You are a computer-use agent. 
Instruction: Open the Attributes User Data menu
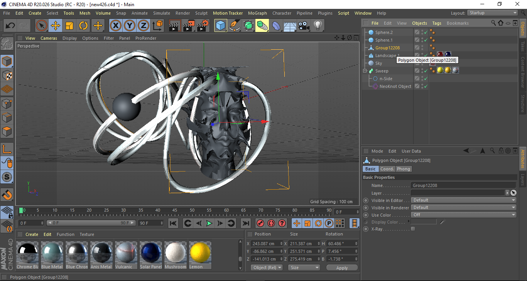(x=411, y=151)
